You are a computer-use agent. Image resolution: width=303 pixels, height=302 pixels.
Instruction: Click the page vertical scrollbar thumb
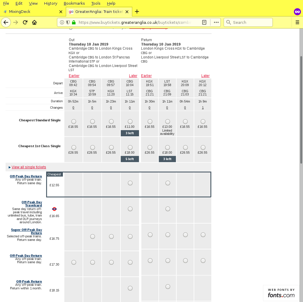301,110
